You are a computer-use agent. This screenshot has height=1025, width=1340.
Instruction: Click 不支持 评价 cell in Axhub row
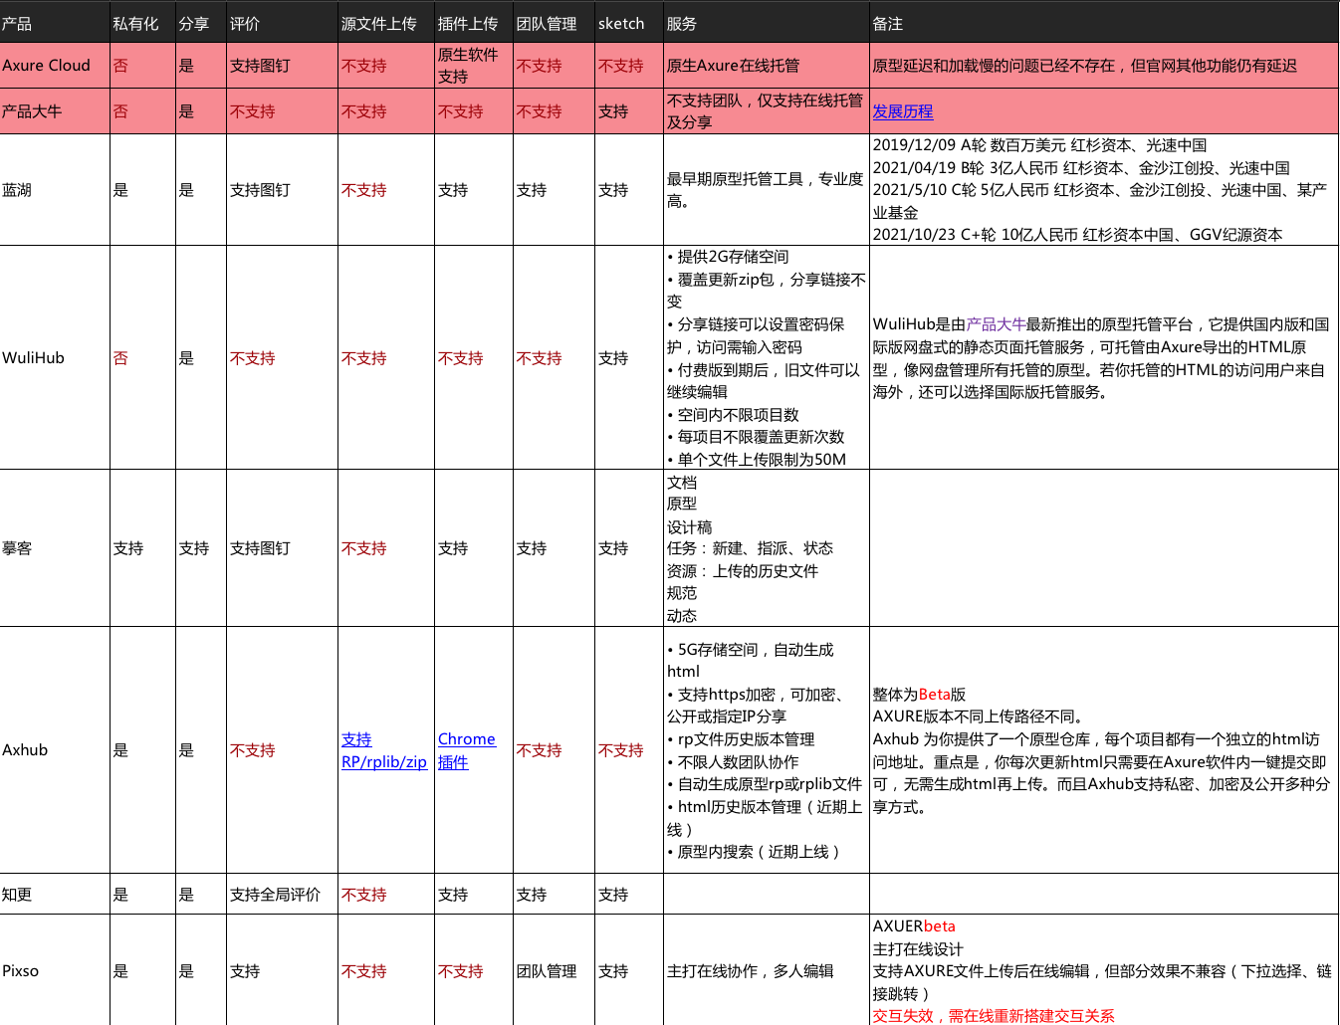click(x=282, y=750)
